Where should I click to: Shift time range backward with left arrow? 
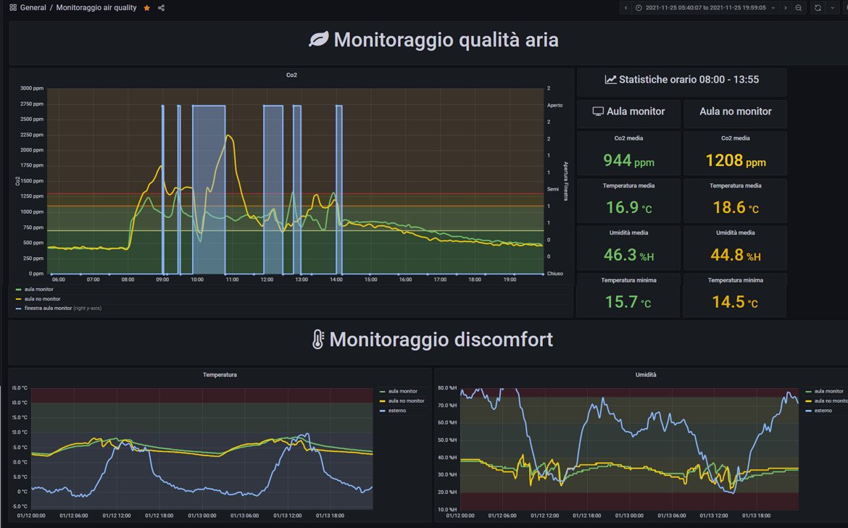pyautogui.click(x=626, y=8)
